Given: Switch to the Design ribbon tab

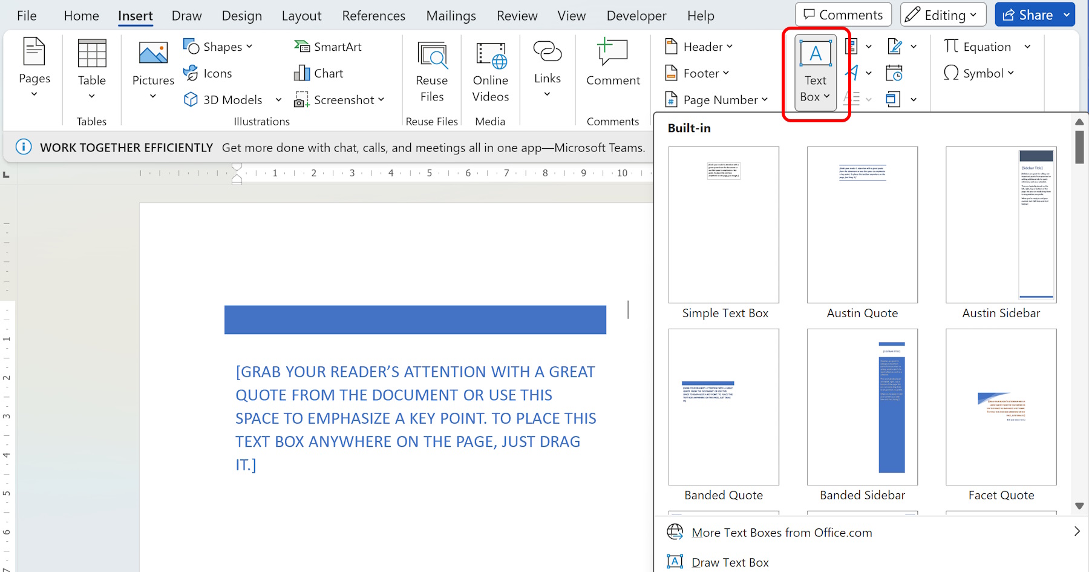Looking at the screenshot, I should click(241, 15).
